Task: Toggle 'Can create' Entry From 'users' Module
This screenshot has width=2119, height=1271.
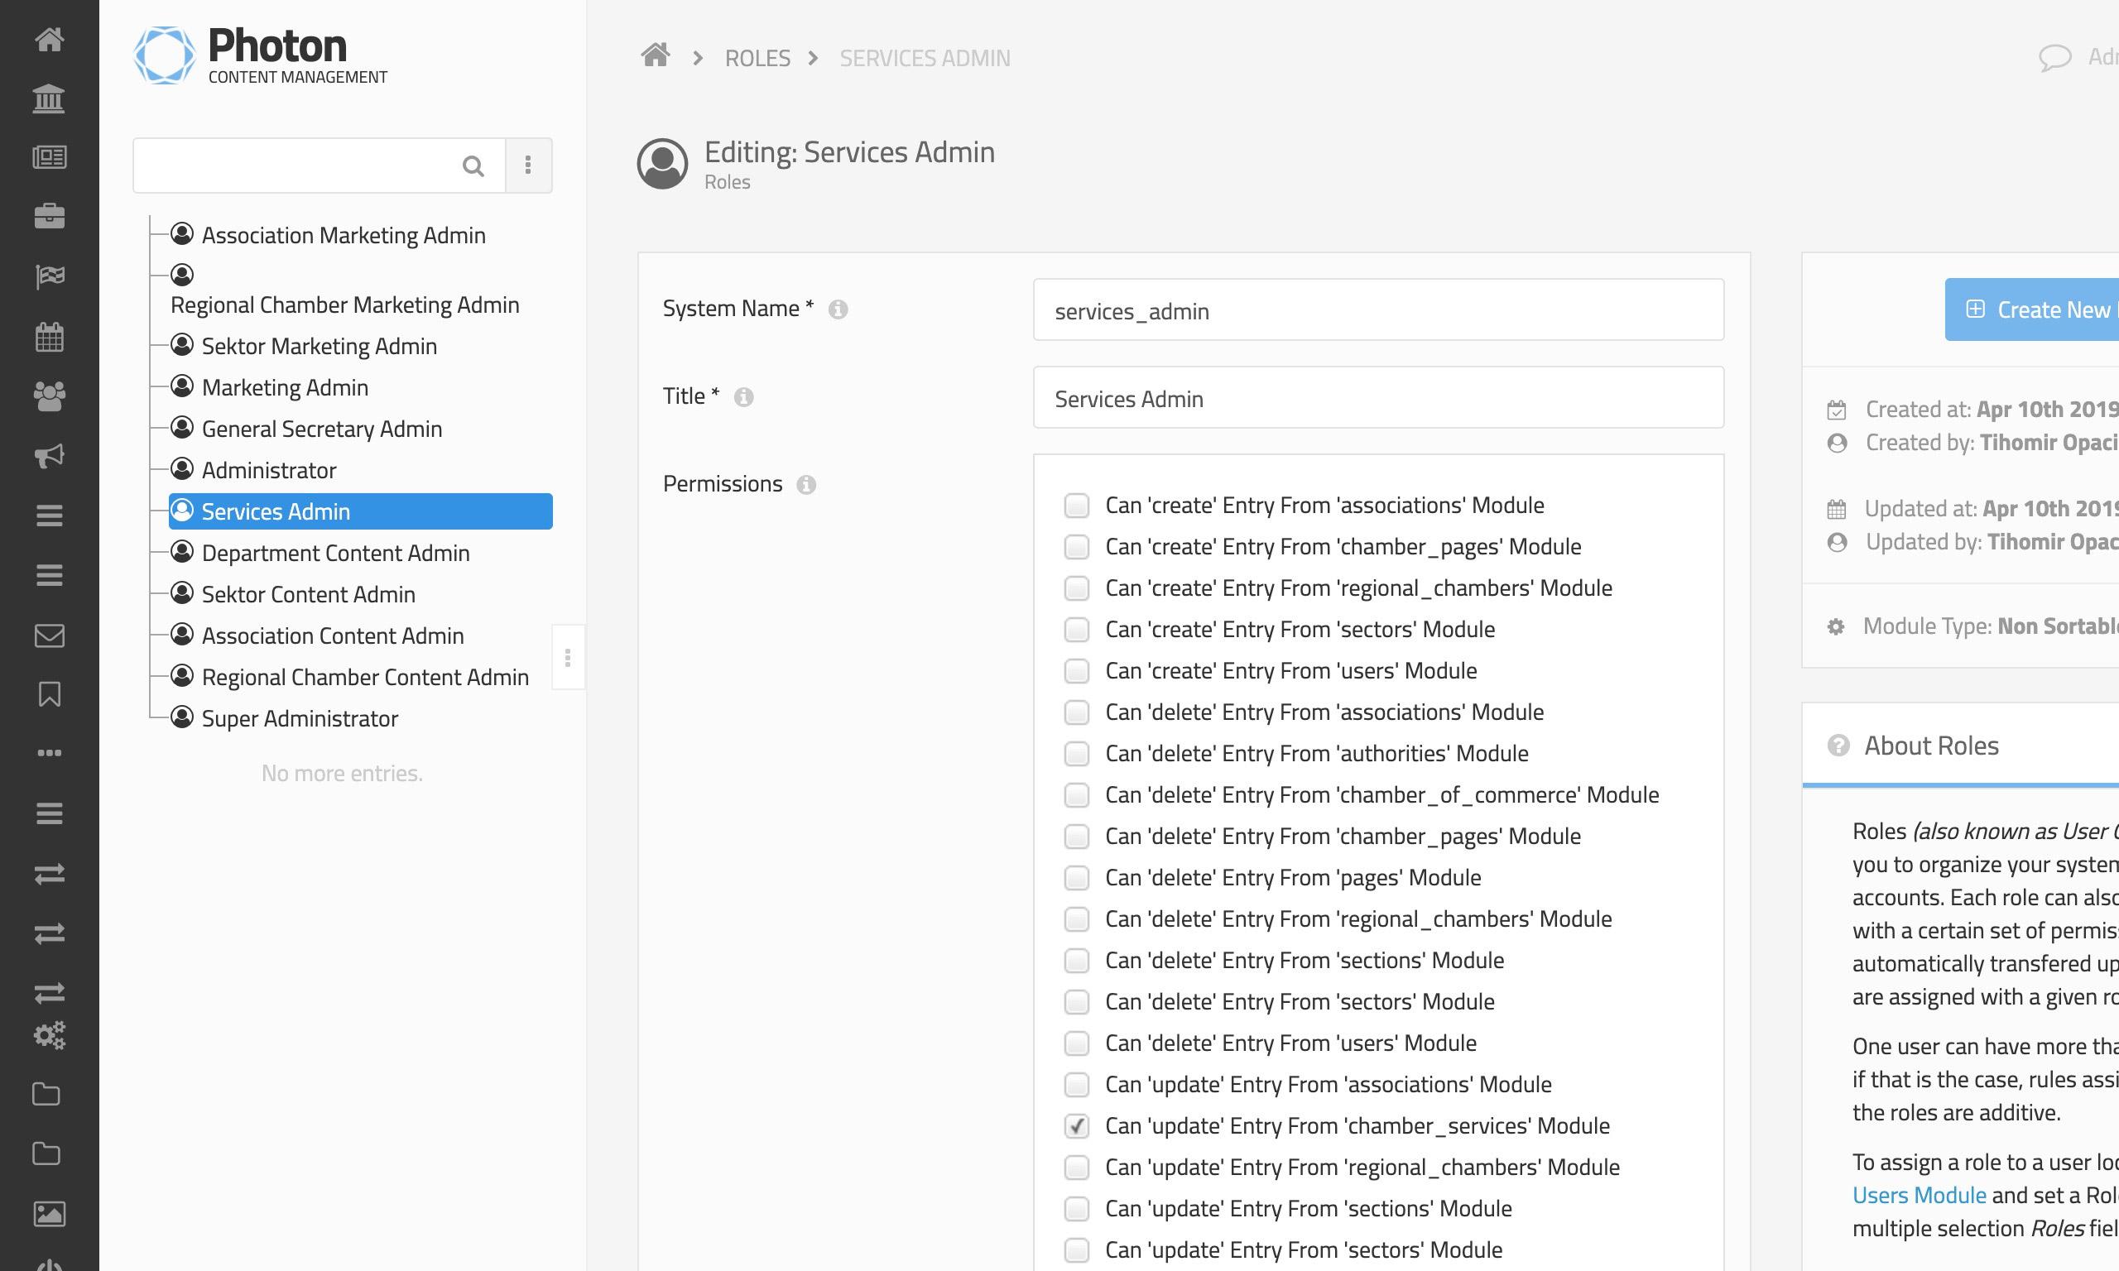Action: click(1078, 670)
